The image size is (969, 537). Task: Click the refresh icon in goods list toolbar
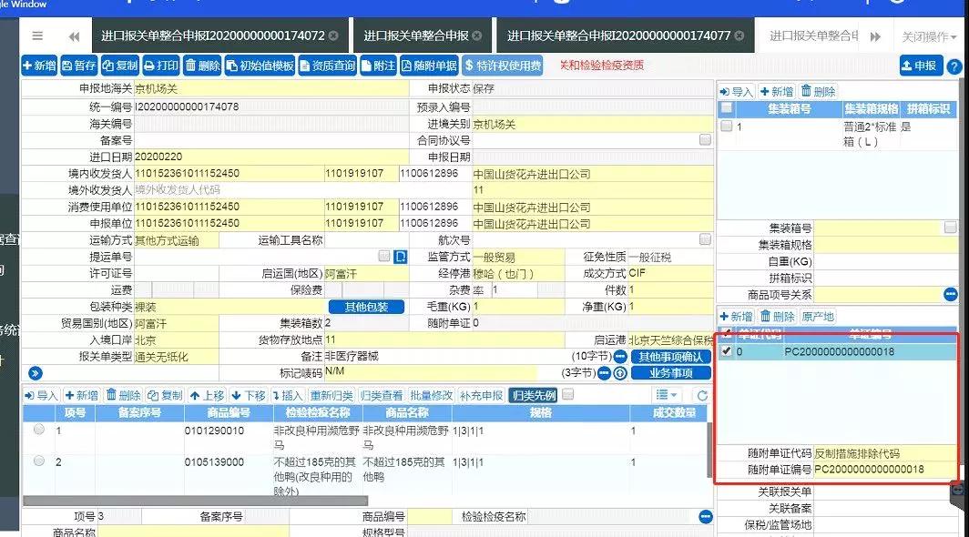701,395
